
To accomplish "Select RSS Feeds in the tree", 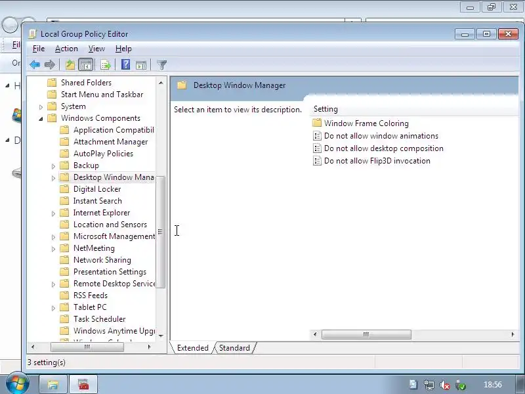I will pos(91,295).
